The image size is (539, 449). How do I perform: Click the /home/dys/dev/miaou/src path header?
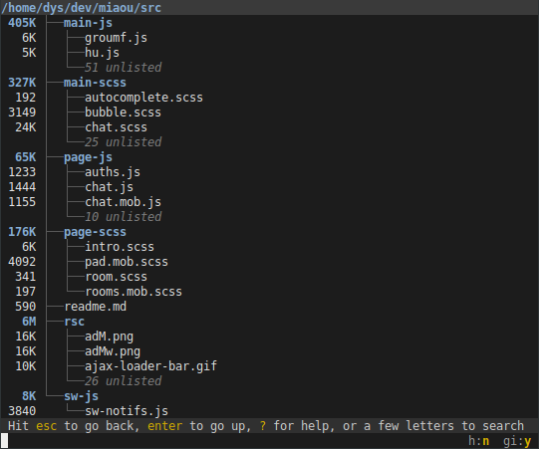coord(81,8)
